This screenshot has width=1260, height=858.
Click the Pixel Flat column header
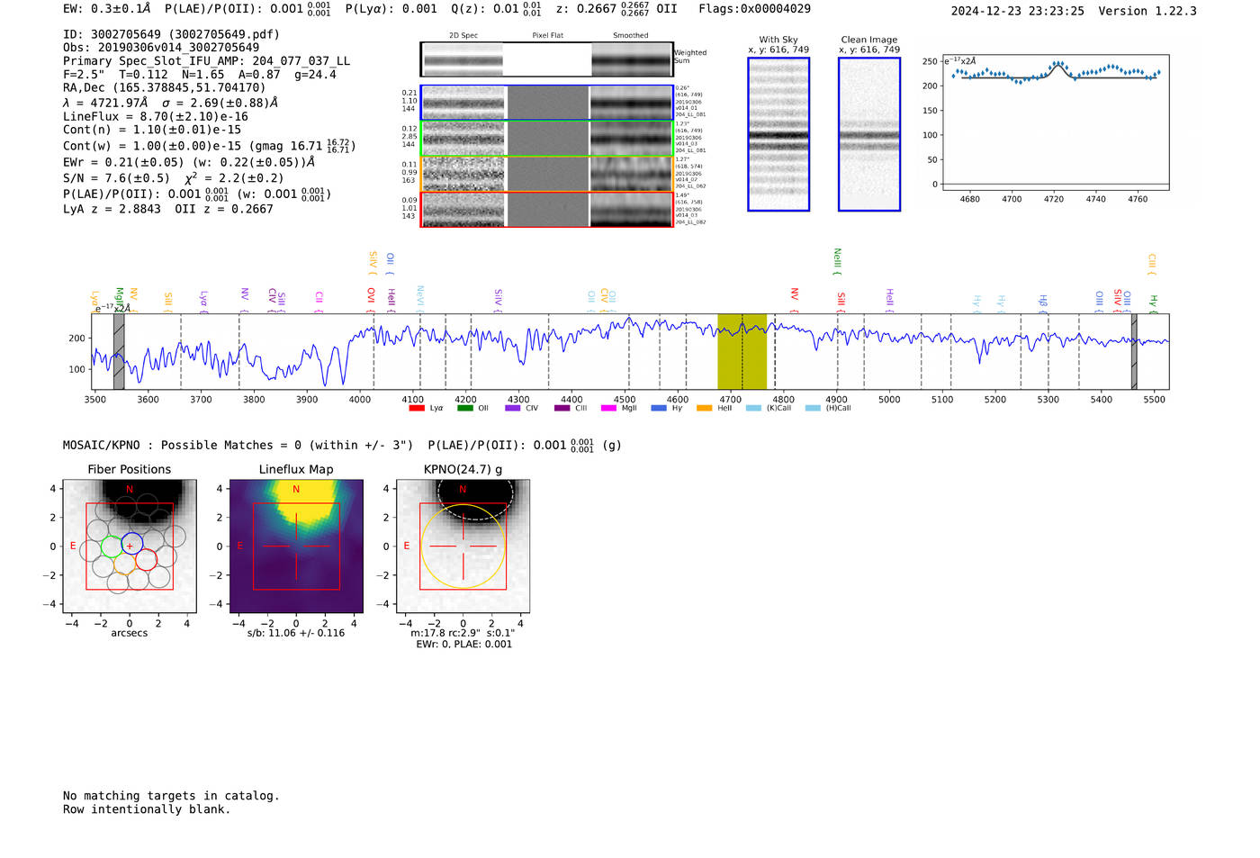pyautogui.click(x=547, y=36)
